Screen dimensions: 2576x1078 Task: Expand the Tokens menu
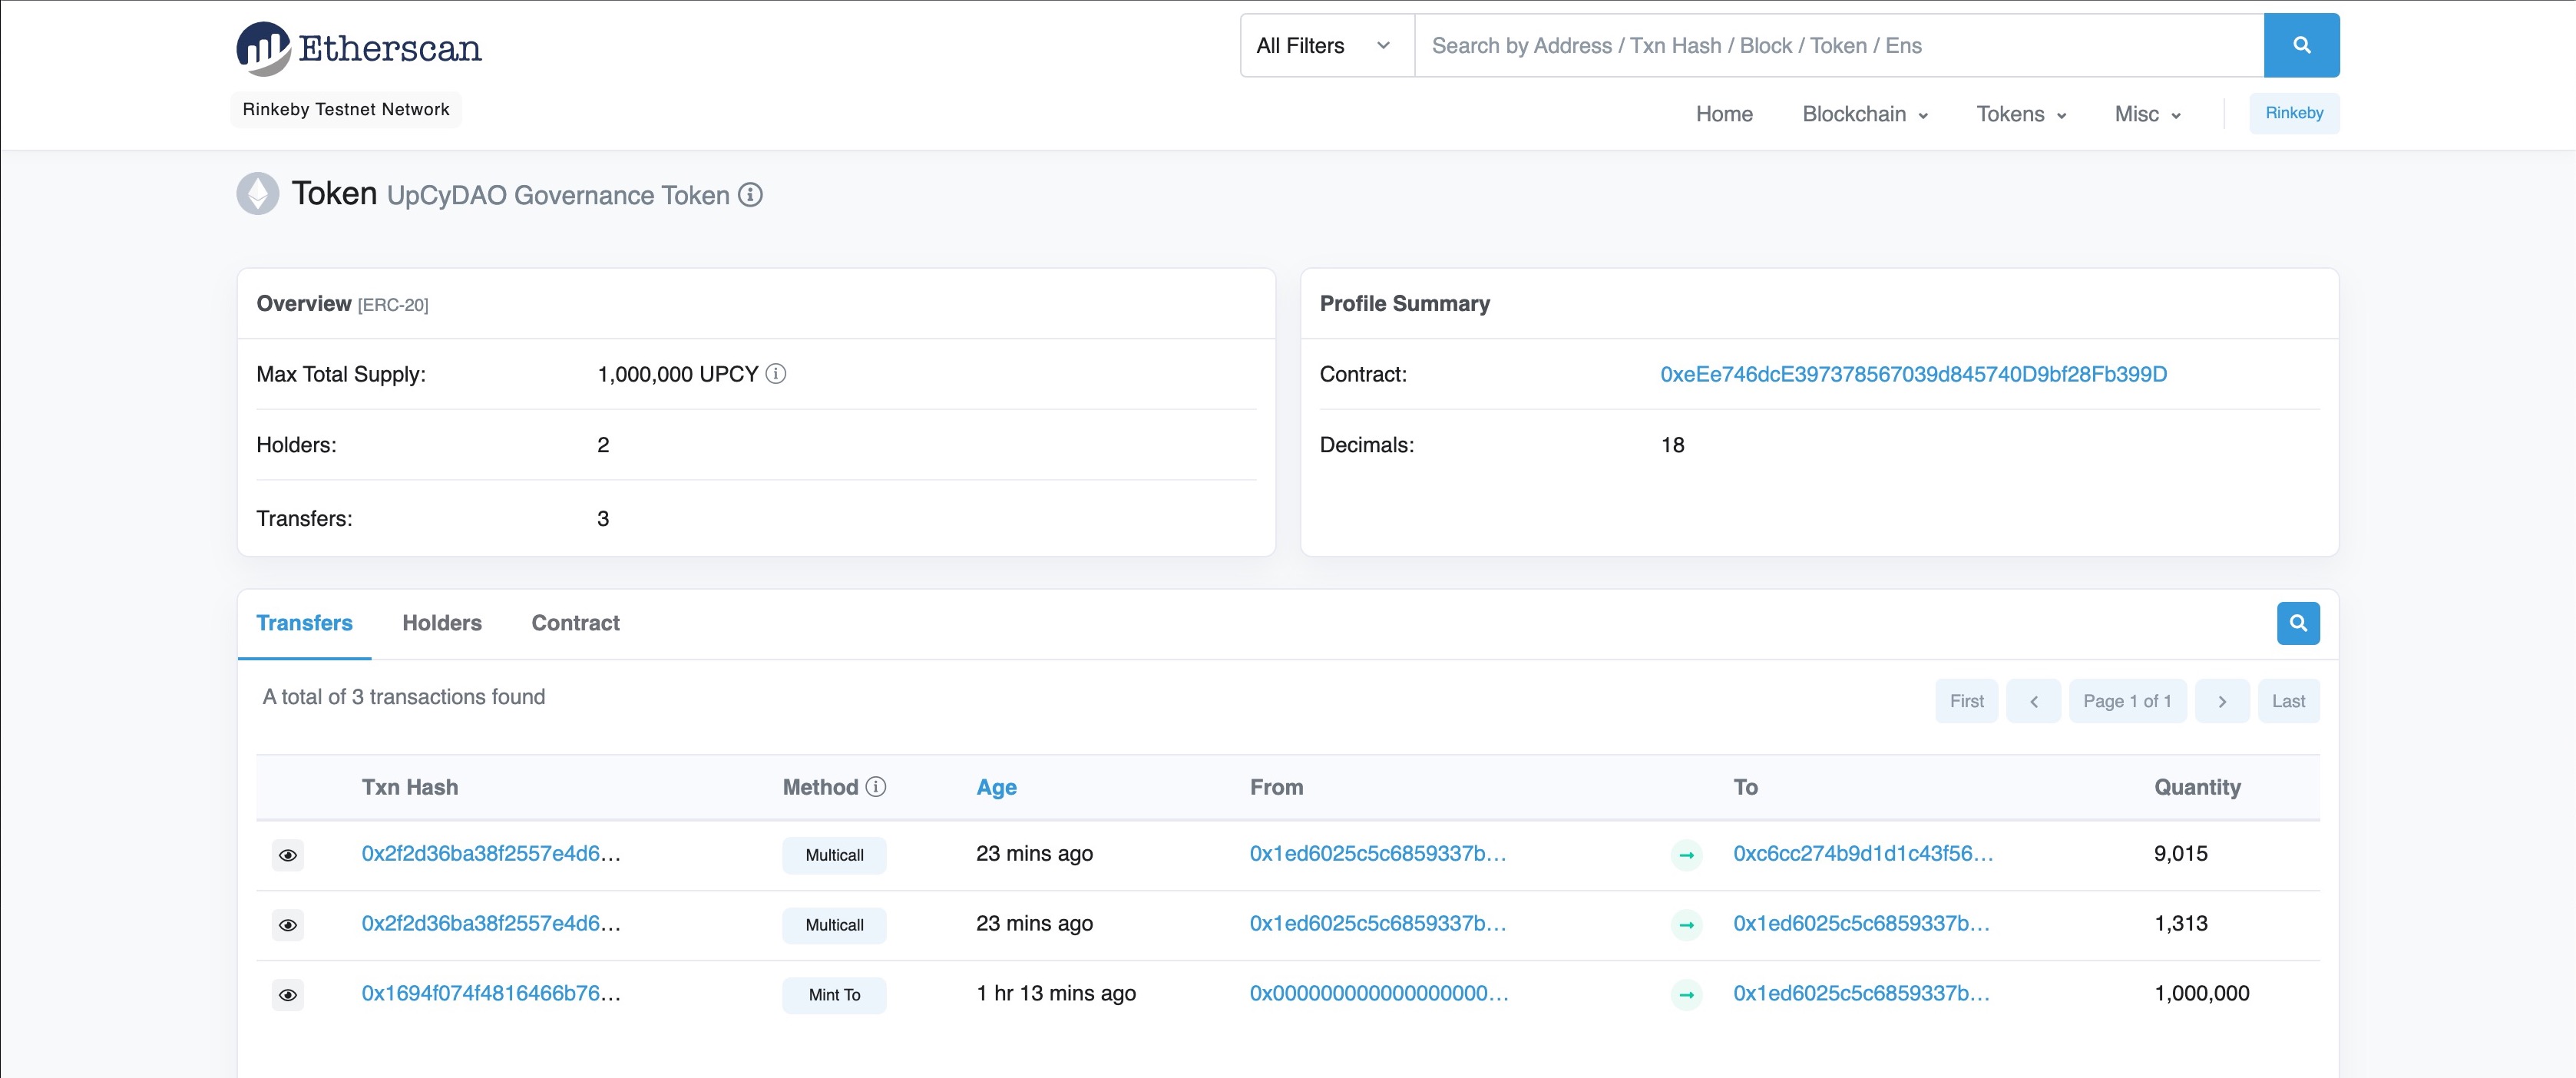[2020, 114]
